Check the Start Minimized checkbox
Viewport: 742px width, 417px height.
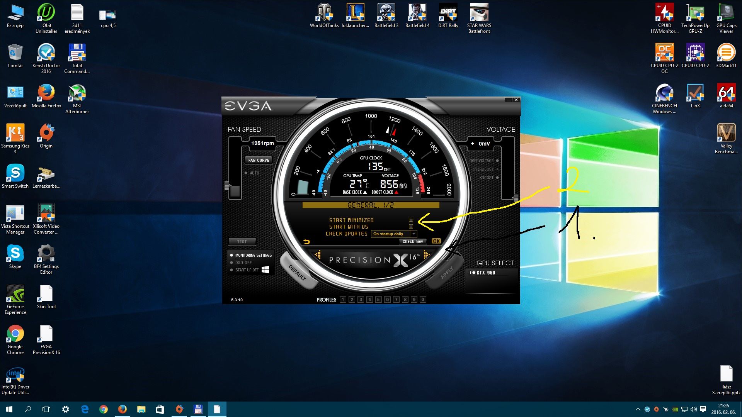(411, 220)
